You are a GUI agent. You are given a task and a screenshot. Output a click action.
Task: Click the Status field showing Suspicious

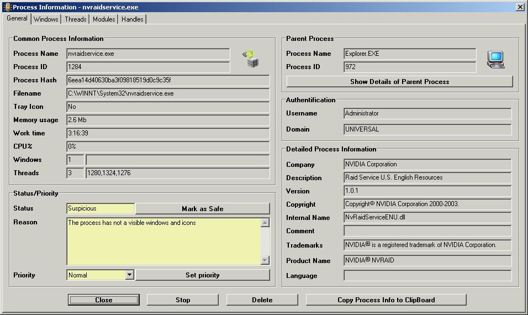pyautogui.click(x=101, y=208)
